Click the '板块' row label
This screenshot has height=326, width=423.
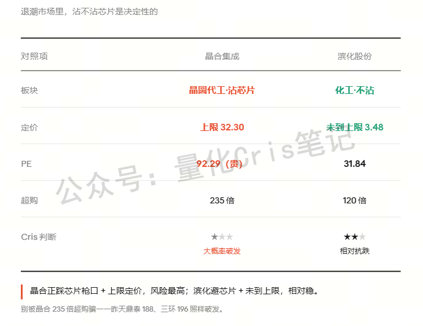(x=29, y=90)
